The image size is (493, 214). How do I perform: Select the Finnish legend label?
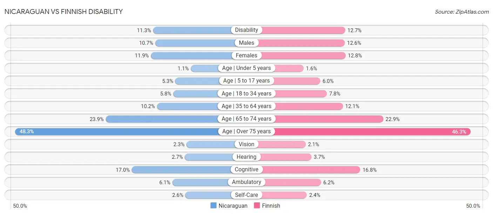click(x=271, y=206)
